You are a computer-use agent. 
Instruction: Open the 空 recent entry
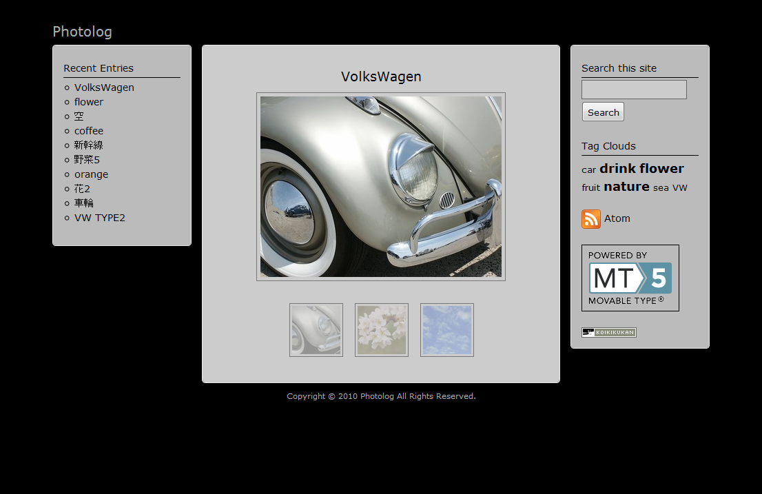[x=79, y=116]
